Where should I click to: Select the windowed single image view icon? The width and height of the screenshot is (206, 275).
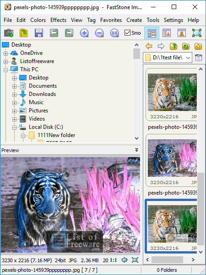point(182,33)
